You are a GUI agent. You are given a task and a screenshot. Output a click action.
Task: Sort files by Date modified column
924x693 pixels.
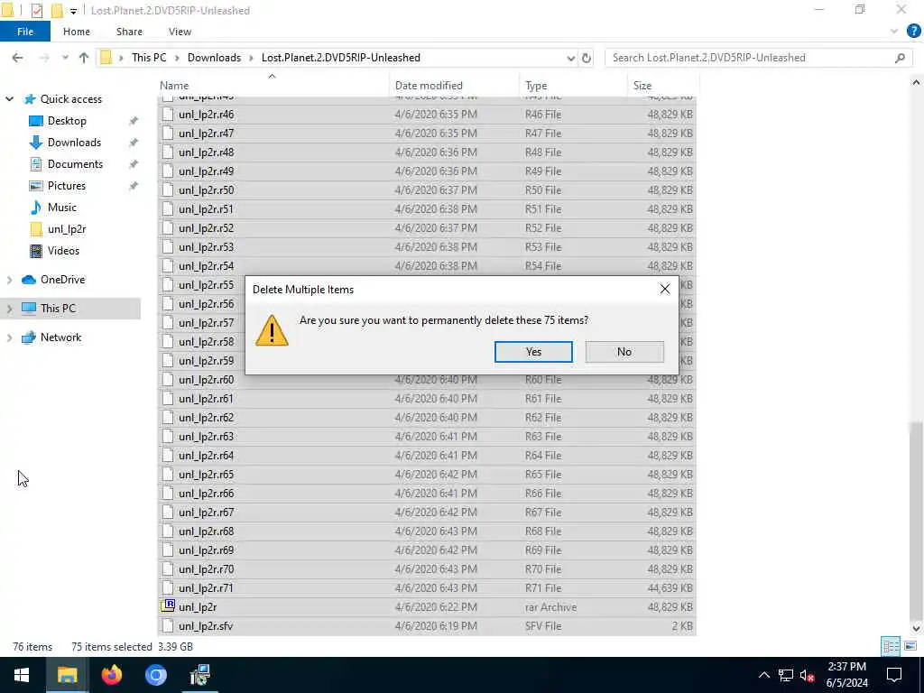pos(454,86)
